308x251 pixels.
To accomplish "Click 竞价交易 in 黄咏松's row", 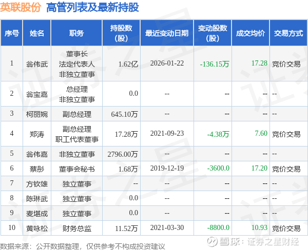I will [x=286, y=228].
